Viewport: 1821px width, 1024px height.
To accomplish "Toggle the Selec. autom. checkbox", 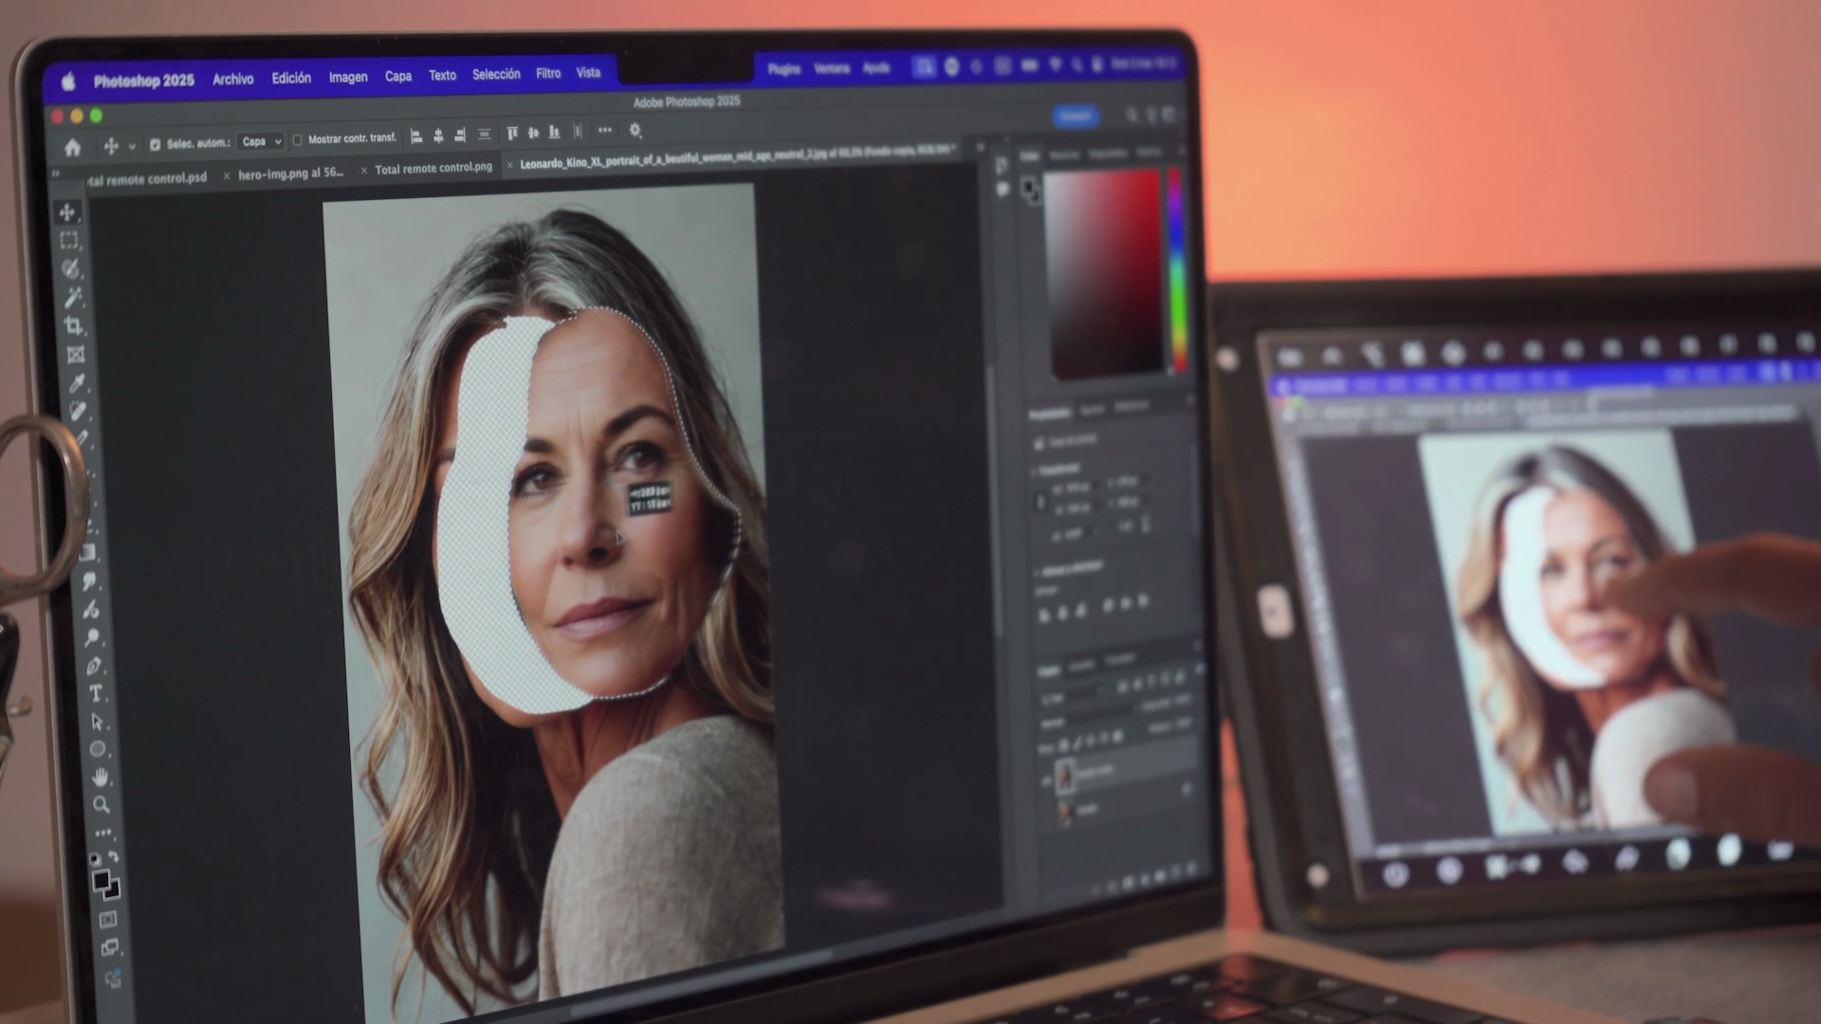I will (155, 144).
